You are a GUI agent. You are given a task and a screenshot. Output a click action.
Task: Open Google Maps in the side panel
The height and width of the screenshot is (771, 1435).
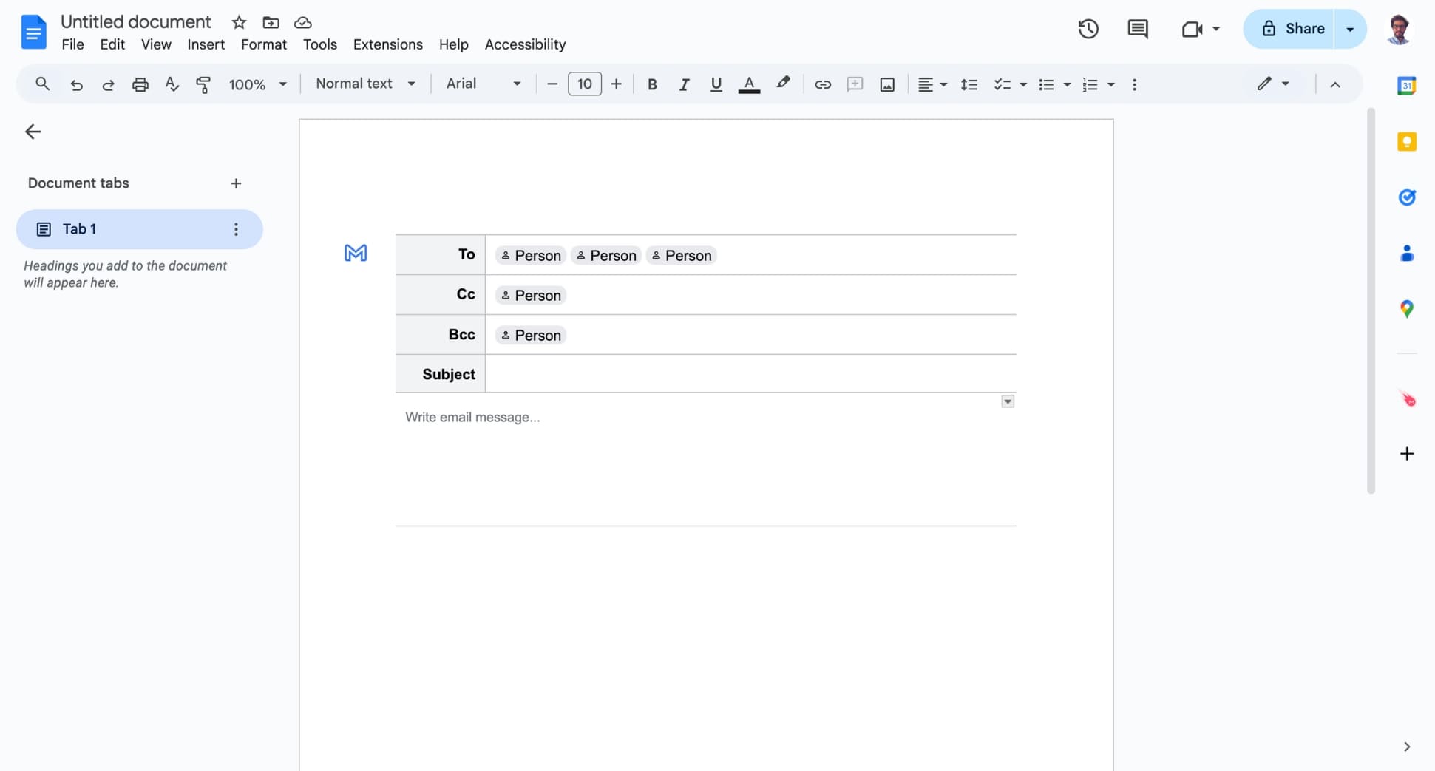tap(1407, 309)
